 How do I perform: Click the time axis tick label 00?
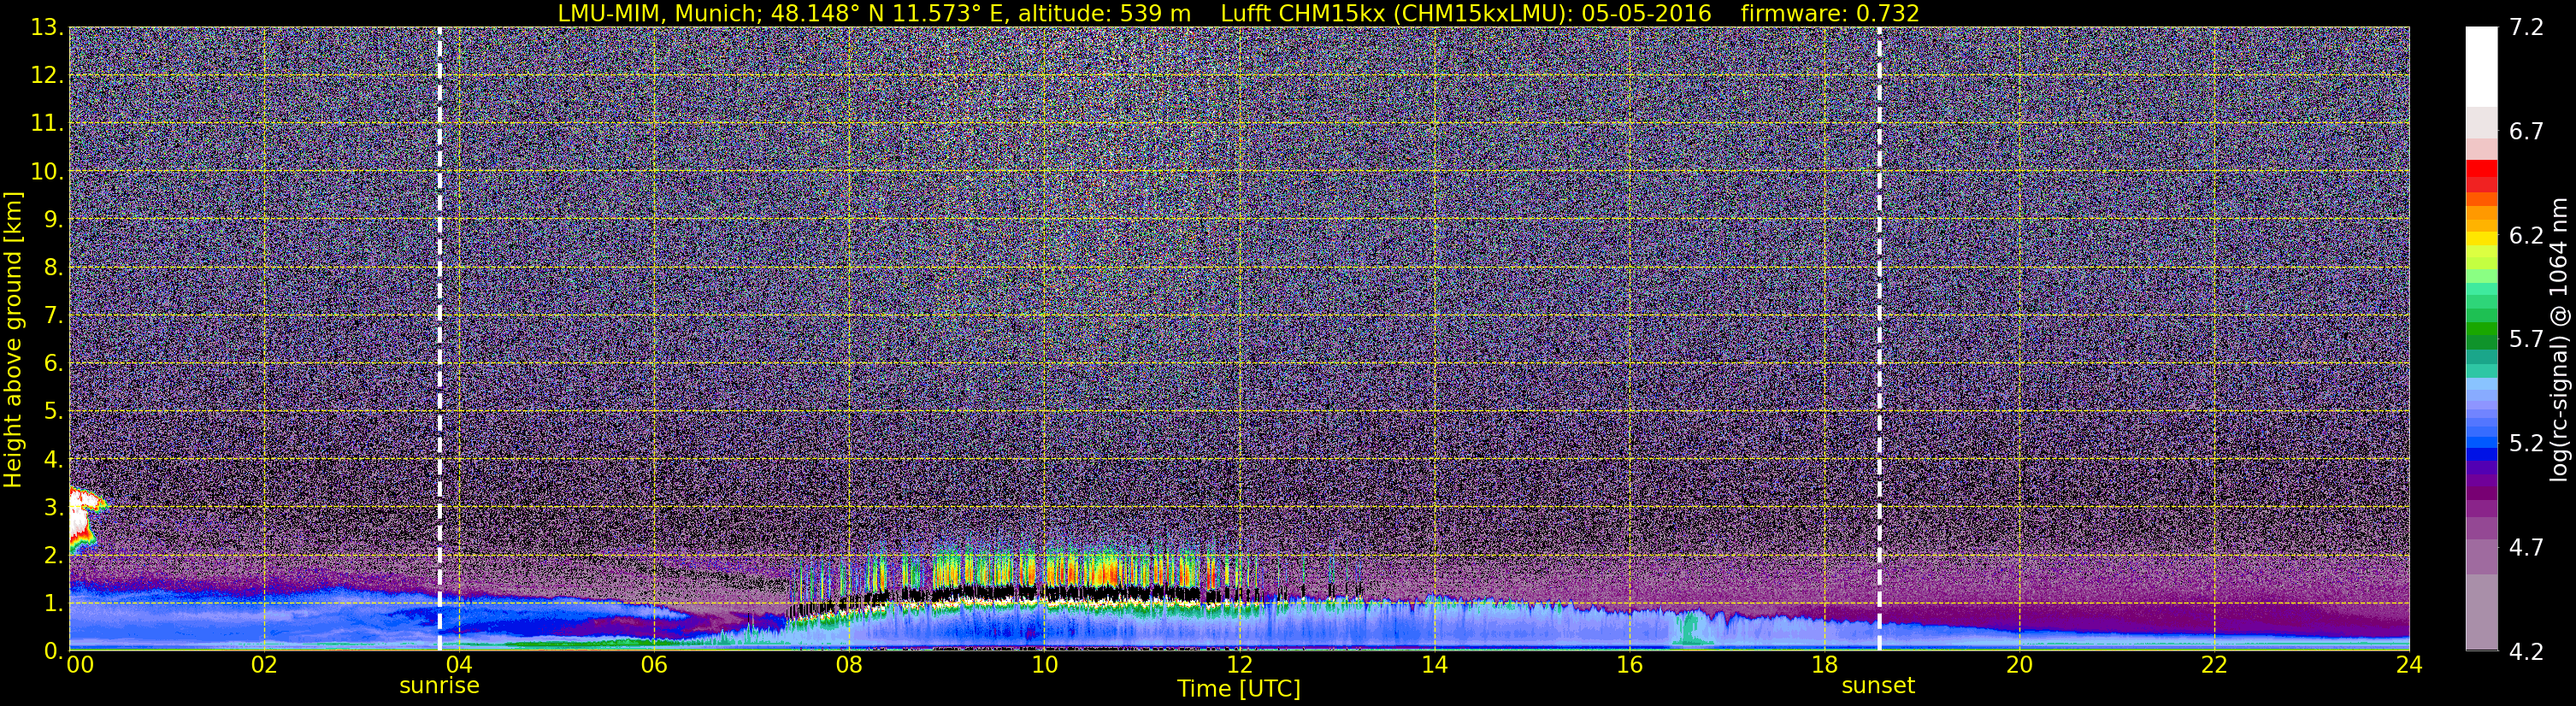point(80,666)
